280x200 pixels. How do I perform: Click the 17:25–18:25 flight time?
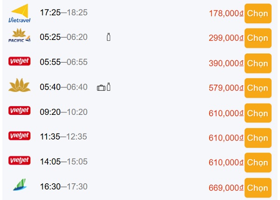point(64,13)
